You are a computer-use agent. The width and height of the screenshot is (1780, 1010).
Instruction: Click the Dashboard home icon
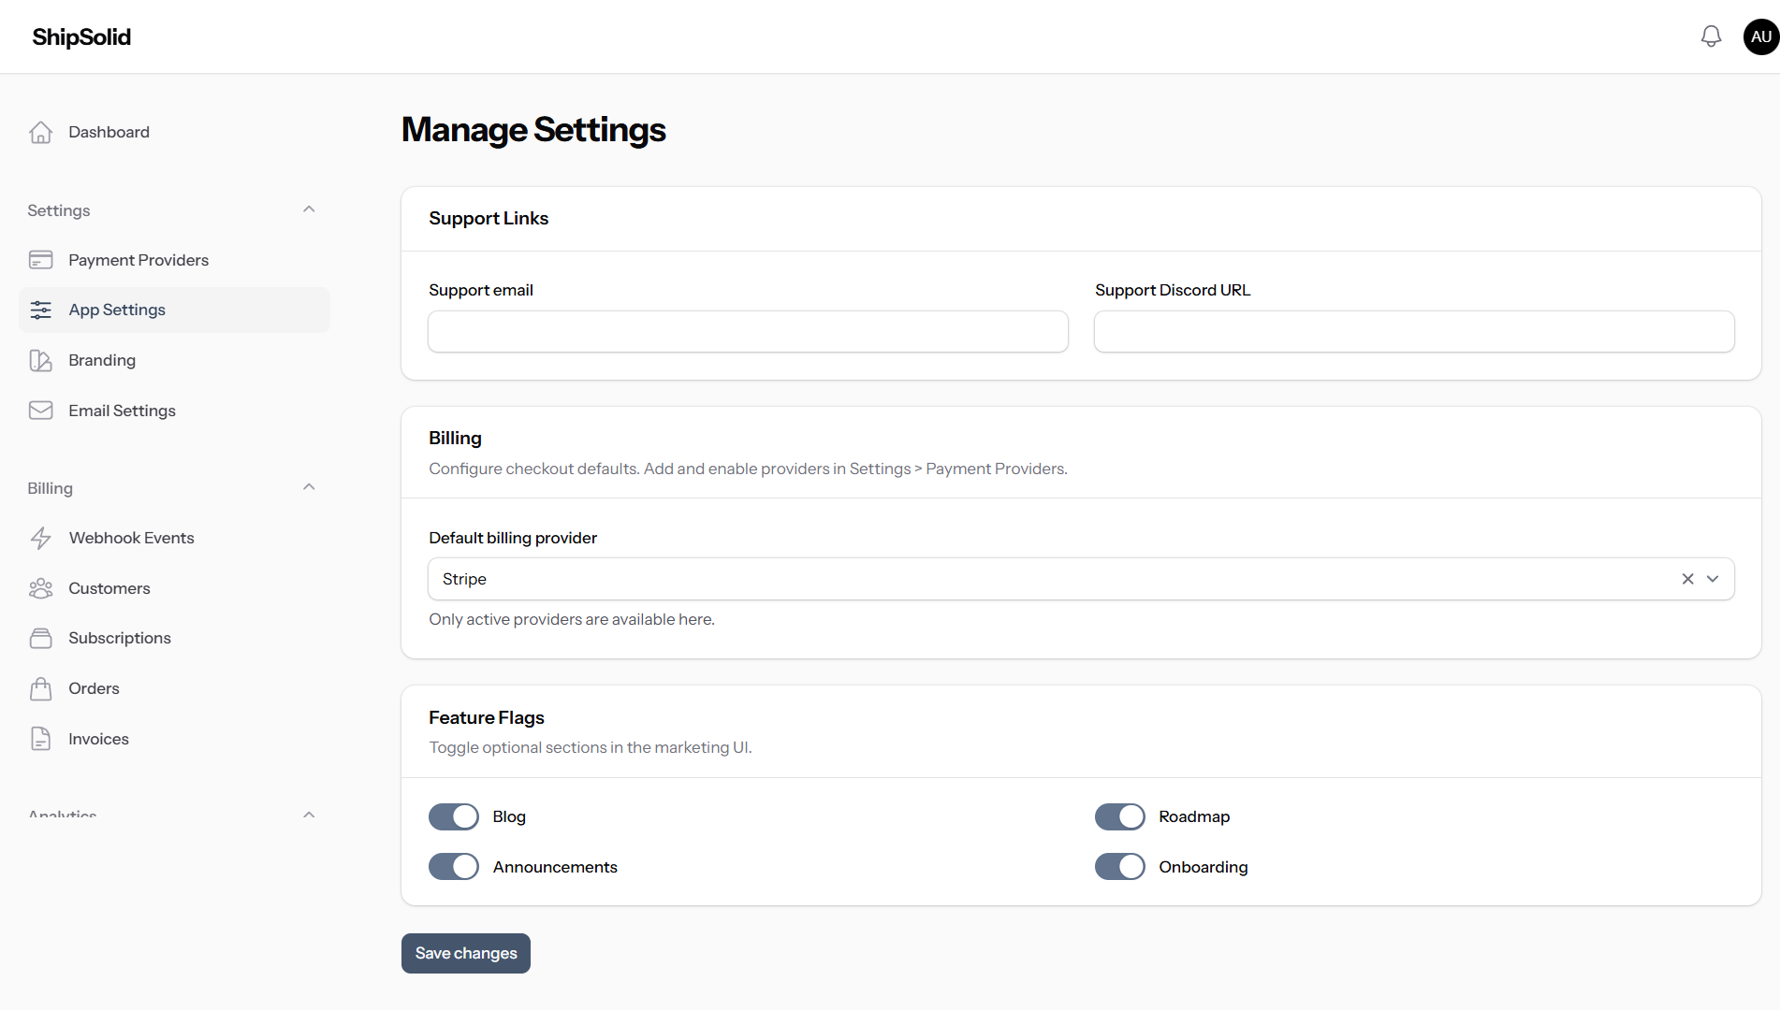[40, 133]
